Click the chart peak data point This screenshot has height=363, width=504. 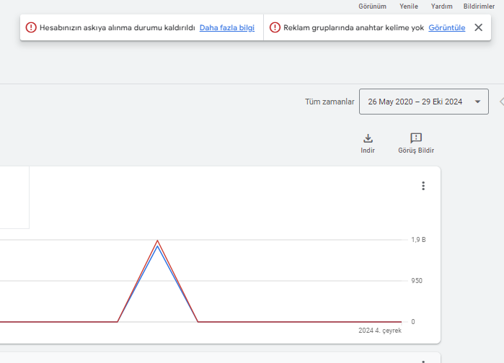[x=157, y=241]
